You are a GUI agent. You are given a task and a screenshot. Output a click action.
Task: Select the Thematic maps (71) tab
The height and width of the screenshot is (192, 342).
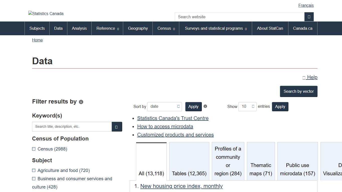tap(261, 169)
